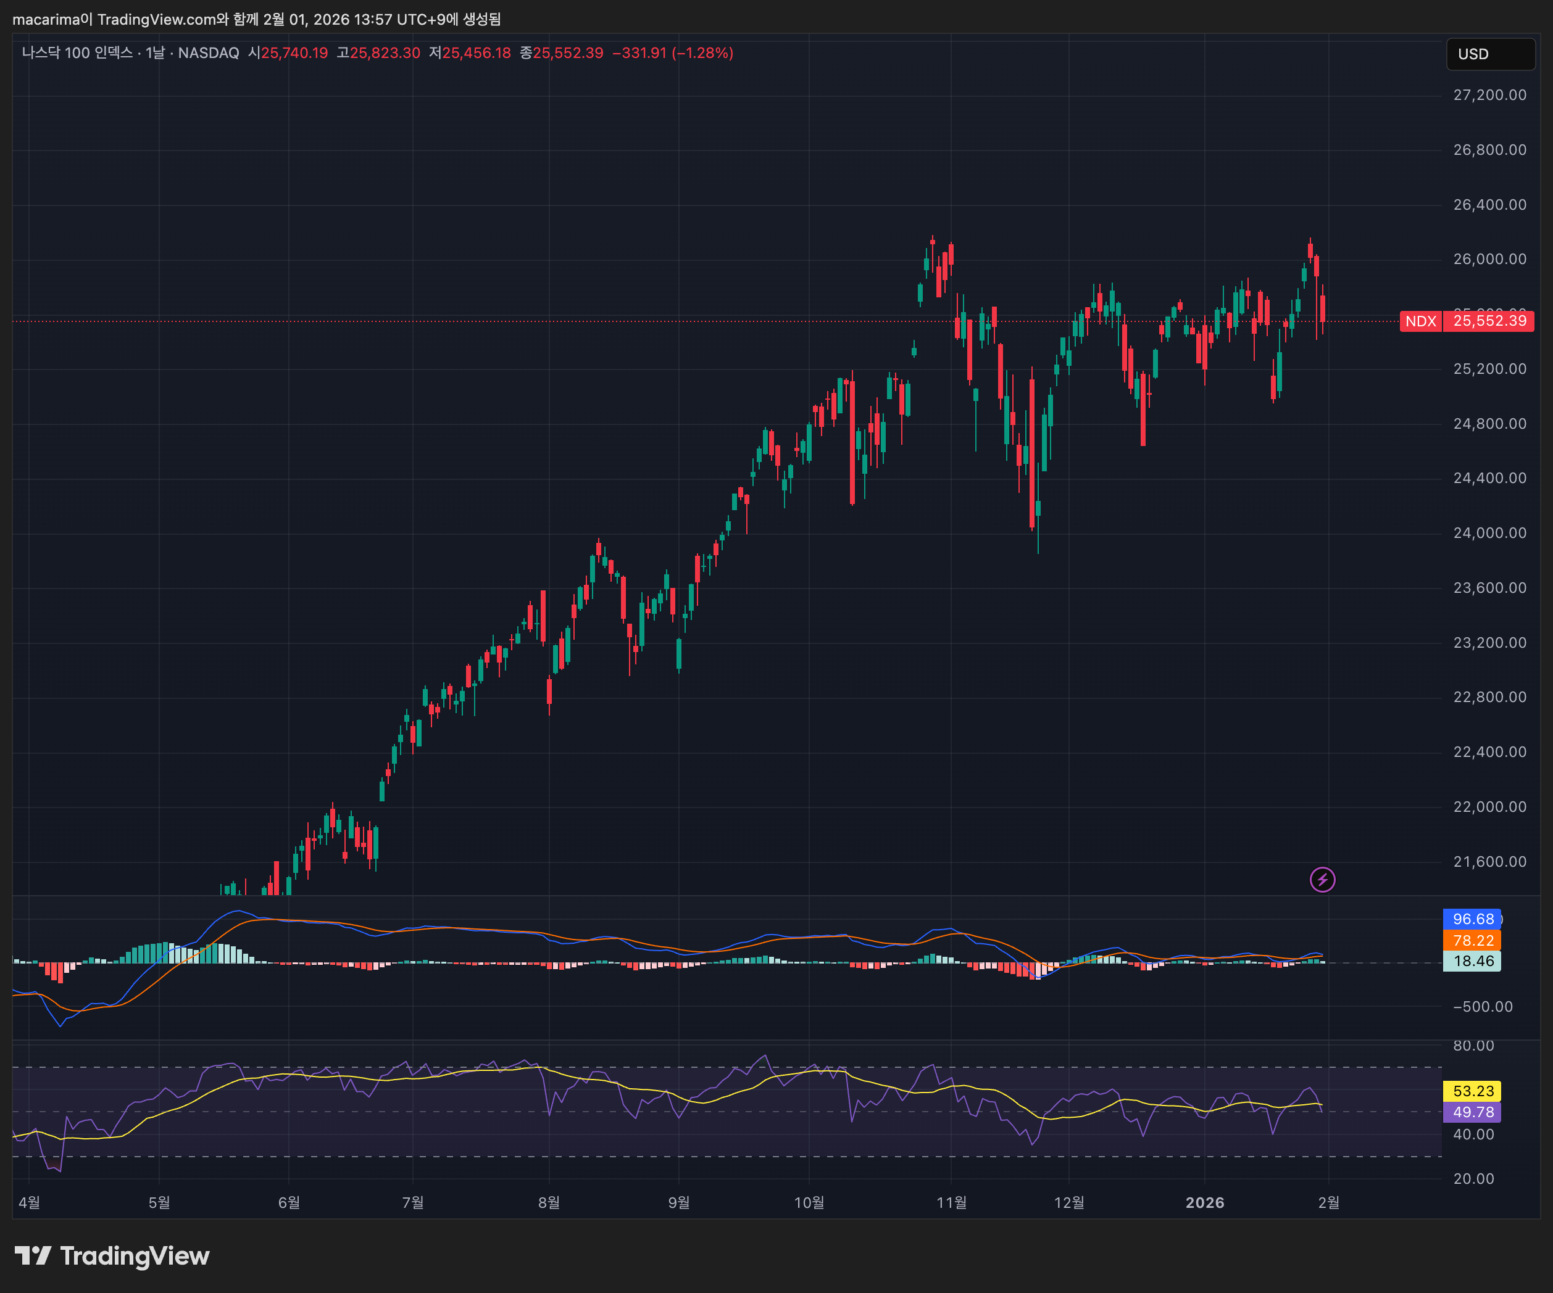Click the NDX price label tag
Image resolution: width=1553 pixels, height=1293 pixels.
click(x=1421, y=321)
